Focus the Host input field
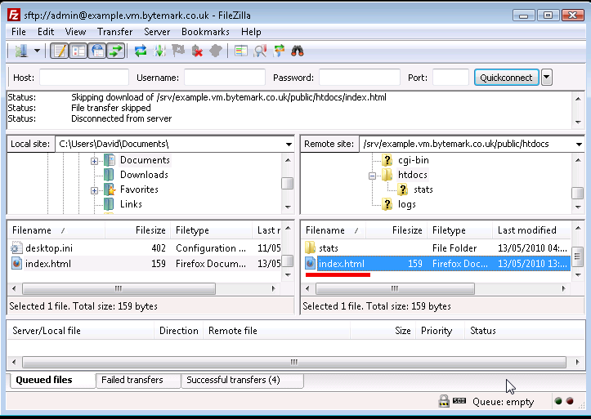 pos(84,77)
